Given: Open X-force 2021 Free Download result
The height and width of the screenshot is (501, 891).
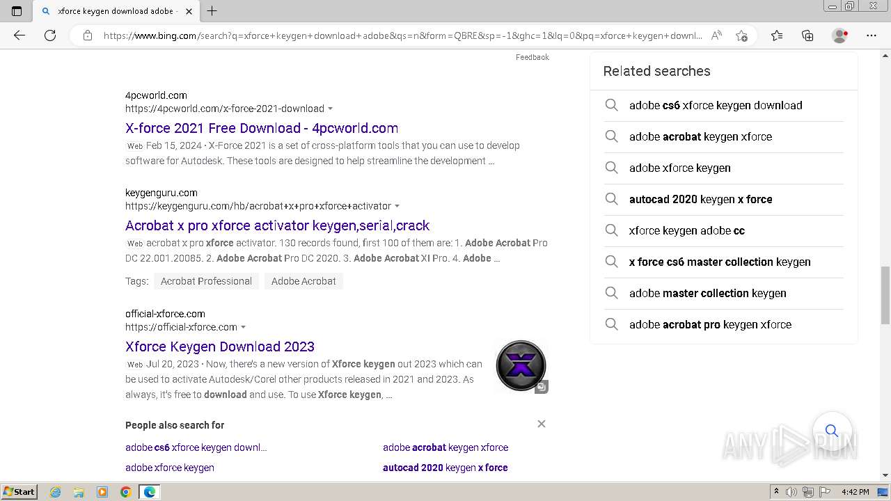Looking at the screenshot, I should click(x=262, y=128).
